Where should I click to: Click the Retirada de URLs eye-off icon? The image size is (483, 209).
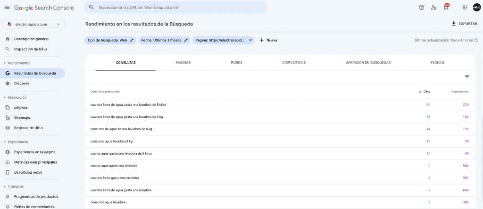tap(8, 128)
